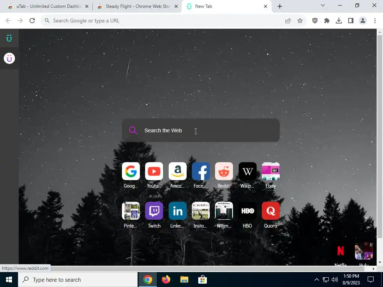The height and width of the screenshot is (287, 383).
Task: Open the HBO shortcut tile
Action: point(248,211)
